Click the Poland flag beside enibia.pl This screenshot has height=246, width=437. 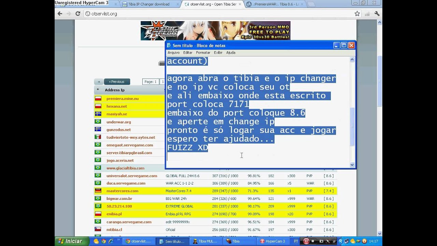coord(98,214)
